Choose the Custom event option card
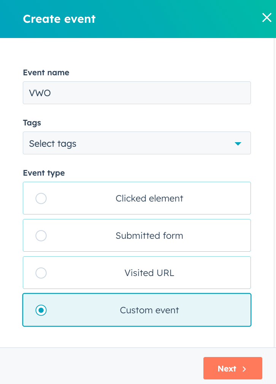Image resolution: width=276 pixels, height=384 pixels. coord(136,310)
